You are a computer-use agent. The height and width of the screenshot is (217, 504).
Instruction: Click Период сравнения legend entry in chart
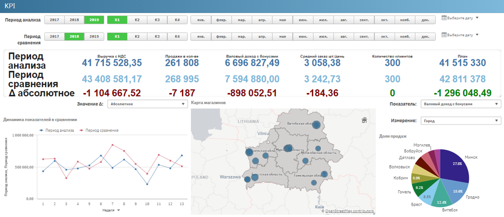pos(99,130)
